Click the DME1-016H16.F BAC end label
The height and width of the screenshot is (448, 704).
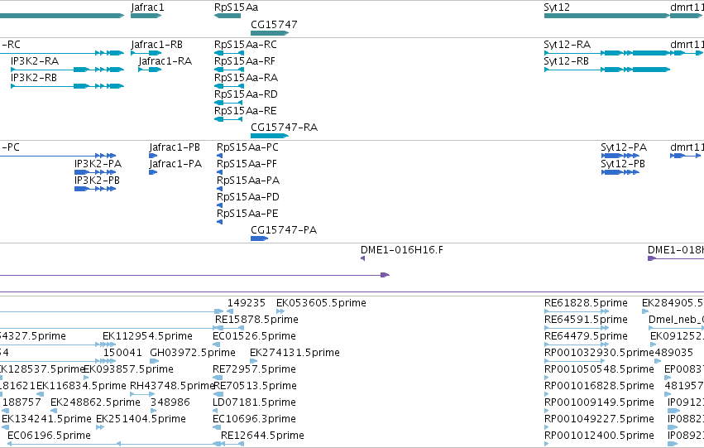coord(402,250)
